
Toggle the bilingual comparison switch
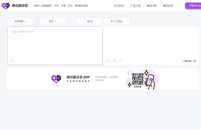click(x=194, y=61)
